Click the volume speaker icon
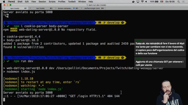Viewport: 188px width, 105px height. (146, 1)
